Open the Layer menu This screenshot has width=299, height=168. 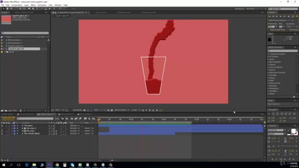click(x=26, y=5)
